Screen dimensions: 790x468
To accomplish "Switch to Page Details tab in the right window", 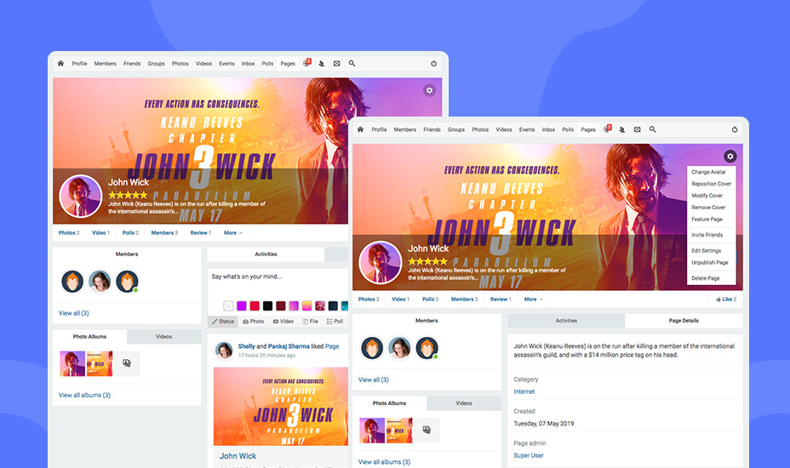I will click(684, 321).
